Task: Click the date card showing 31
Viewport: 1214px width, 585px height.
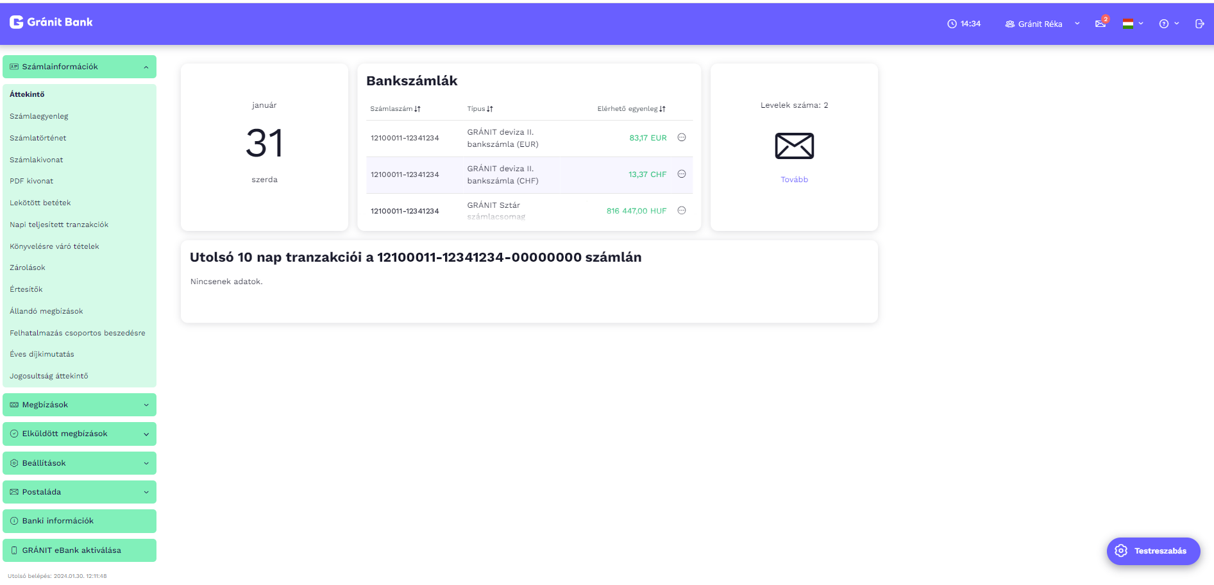Action: coord(264,147)
